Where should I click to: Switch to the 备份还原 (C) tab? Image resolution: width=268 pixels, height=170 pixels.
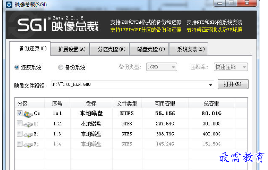pyautogui.click(x=30, y=48)
